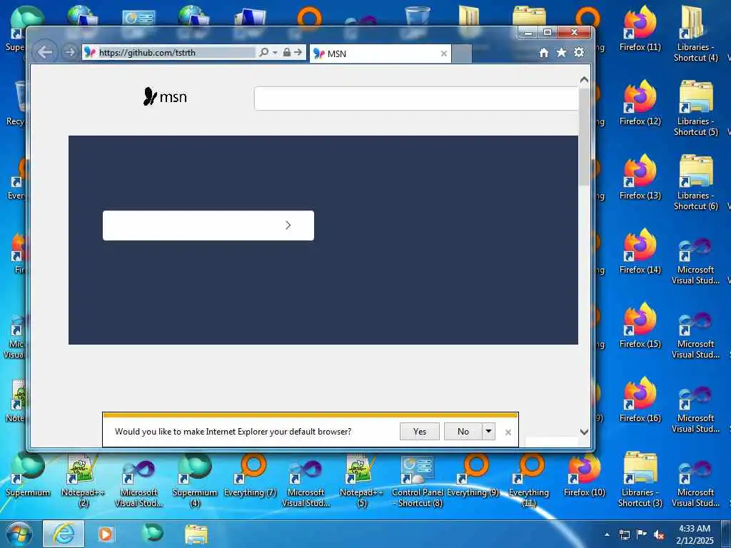Click No on default browser prompt
The width and height of the screenshot is (731, 548).
[463, 432]
